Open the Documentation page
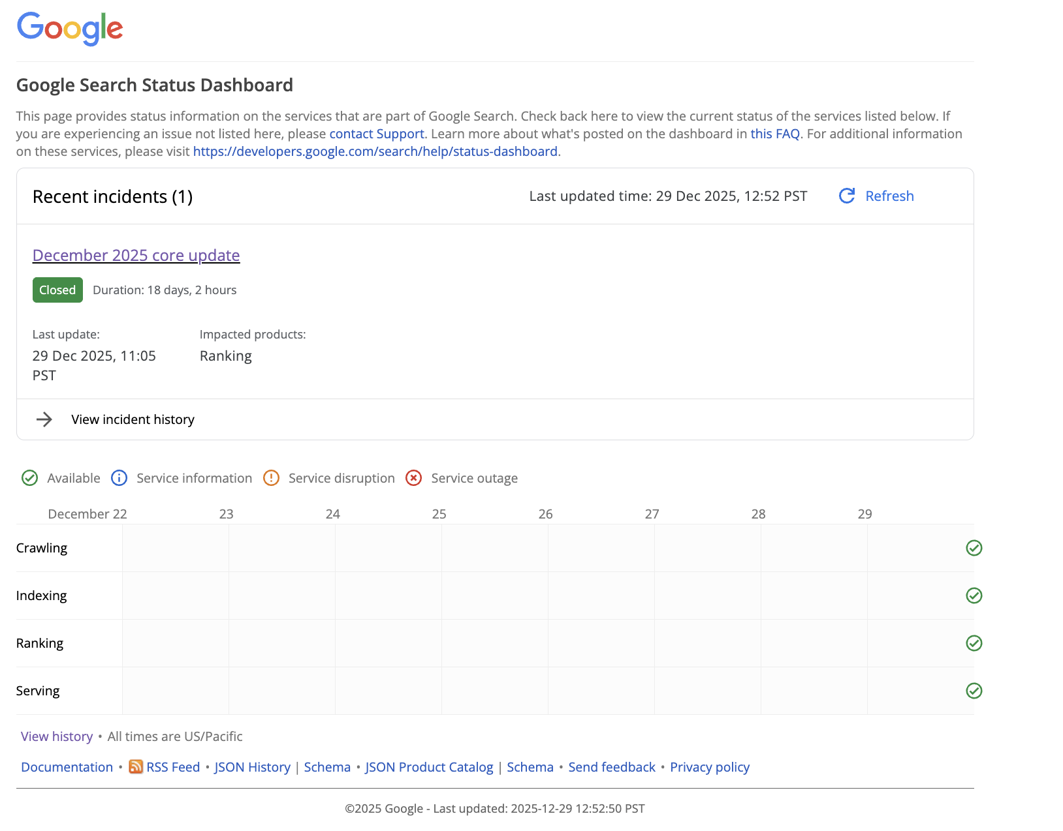Screen dimensions: 1063x831 point(66,768)
